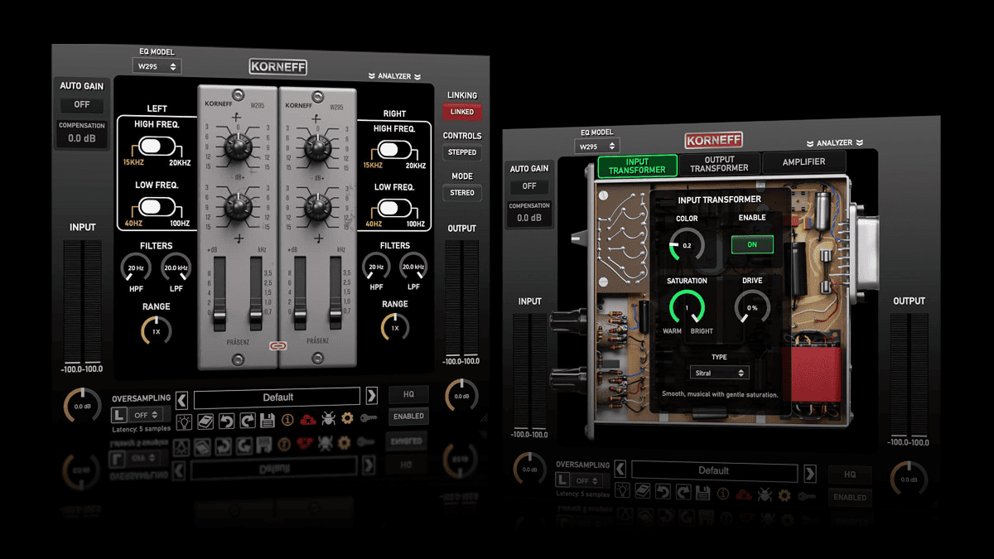
Task: Open the plugin manual
Action: [205, 419]
